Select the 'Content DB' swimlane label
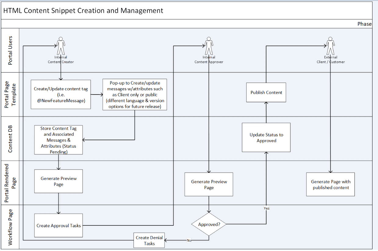378x251 pixels. click(10, 138)
